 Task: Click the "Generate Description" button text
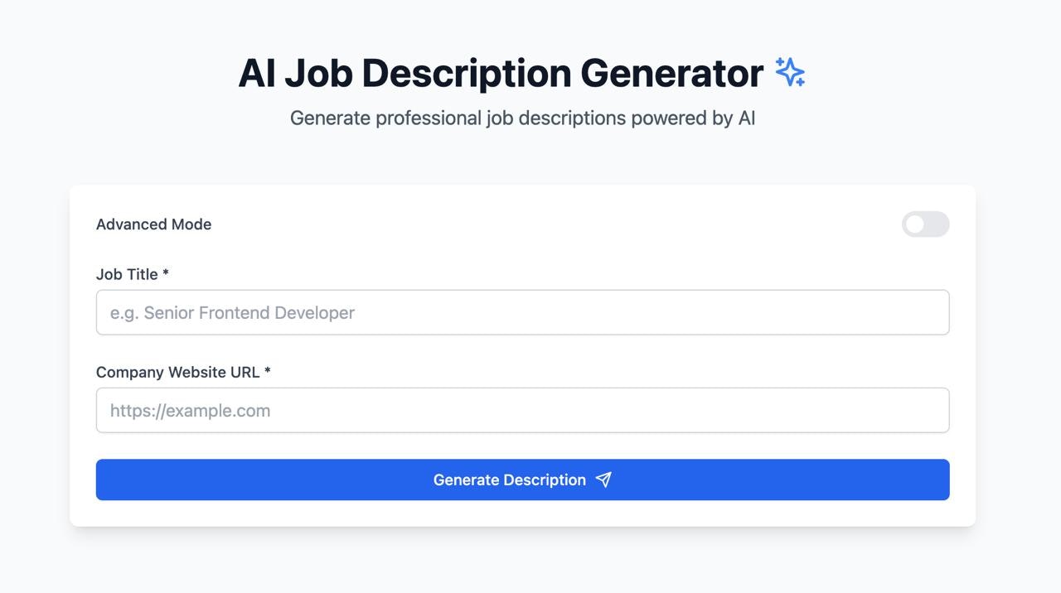(x=509, y=480)
